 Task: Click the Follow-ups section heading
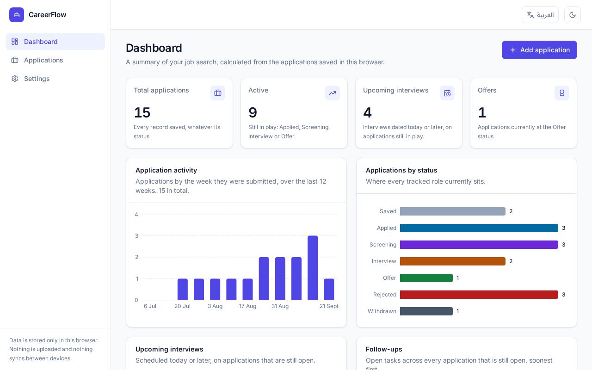click(x=384, y=349)
